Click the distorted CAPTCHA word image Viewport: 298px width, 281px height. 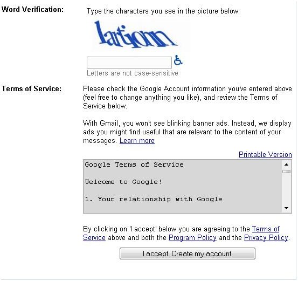pos(136,35)
